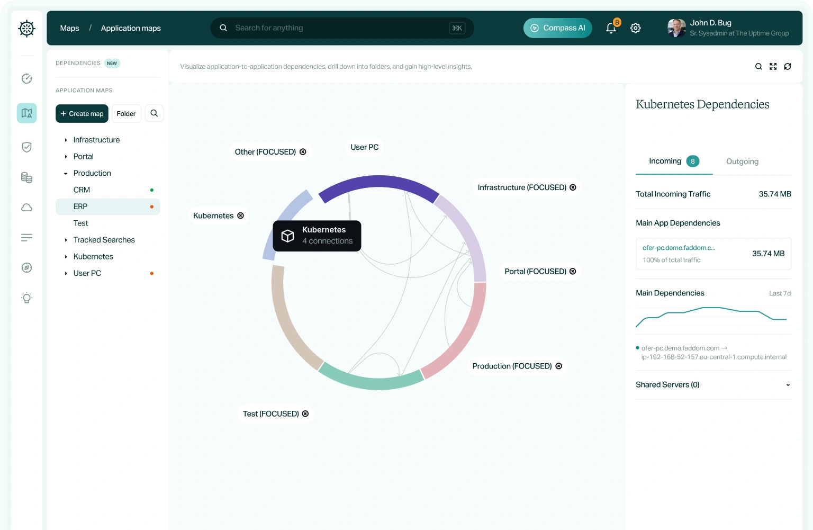Click the Create map button
813x530 pixels.
pos(82,114)
